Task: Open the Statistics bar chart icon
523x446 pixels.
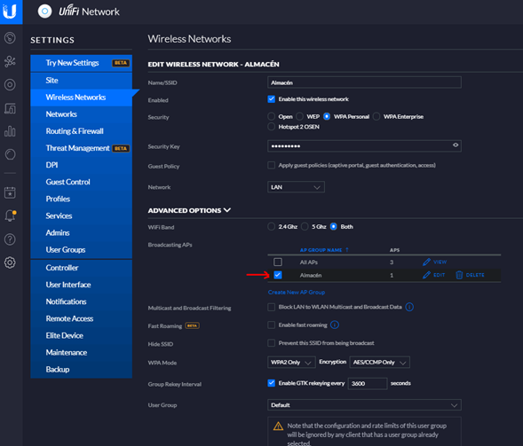Action: pyautogui.click(x=10, y=131)
